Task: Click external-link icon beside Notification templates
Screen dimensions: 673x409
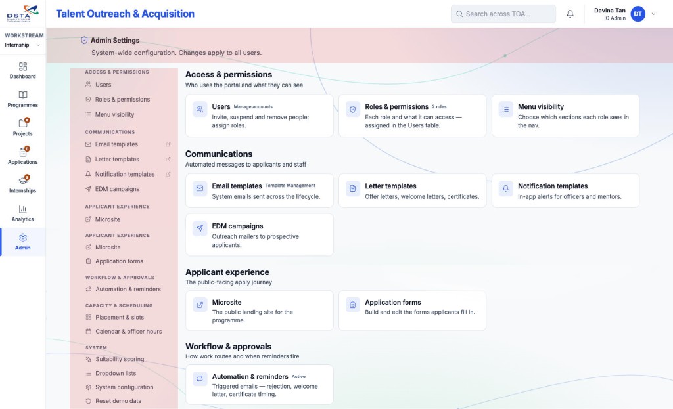Action: coord(168,174)
